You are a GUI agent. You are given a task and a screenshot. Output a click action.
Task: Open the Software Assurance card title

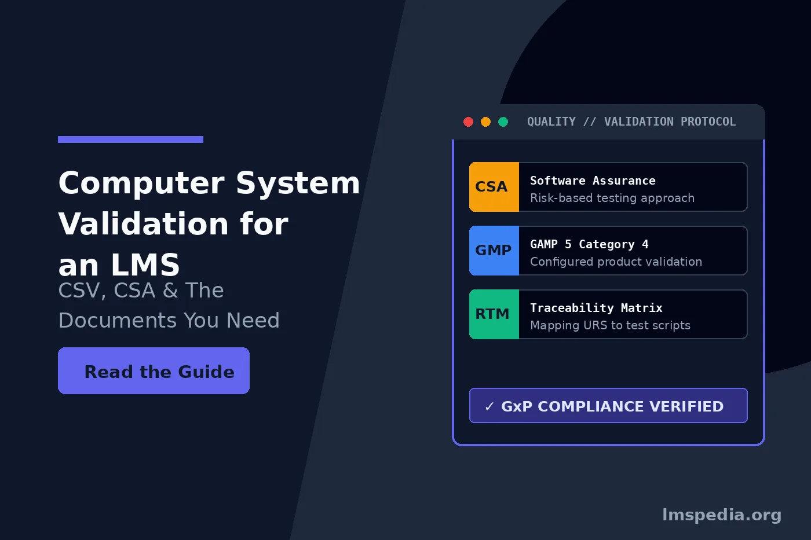pyautogui.click(x=593, y=181)
